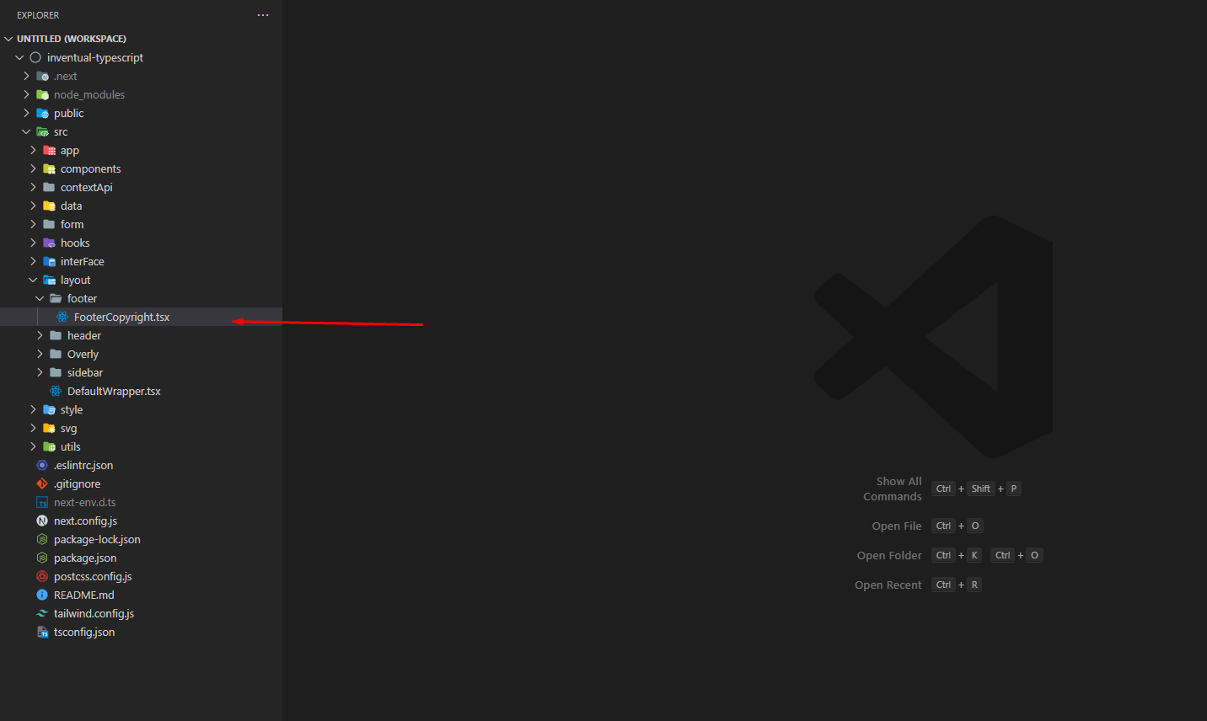
Task: Select the public folder name
Action: point(69,113)
